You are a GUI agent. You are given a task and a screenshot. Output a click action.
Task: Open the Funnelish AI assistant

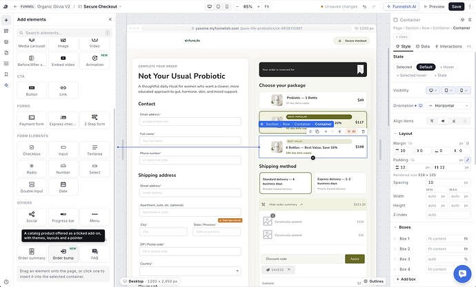click(x=401, y=6)
